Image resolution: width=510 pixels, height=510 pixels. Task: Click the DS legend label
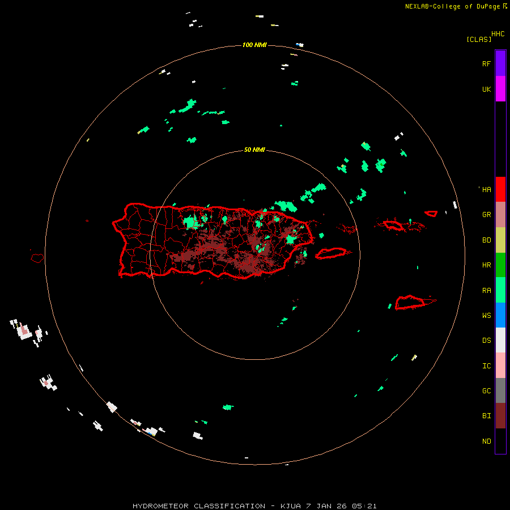pos(486,340)
